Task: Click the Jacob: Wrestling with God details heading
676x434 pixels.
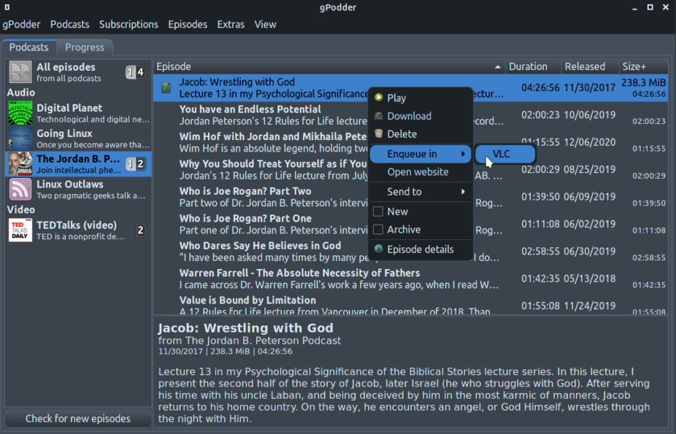Action: [x=246, y=328]
